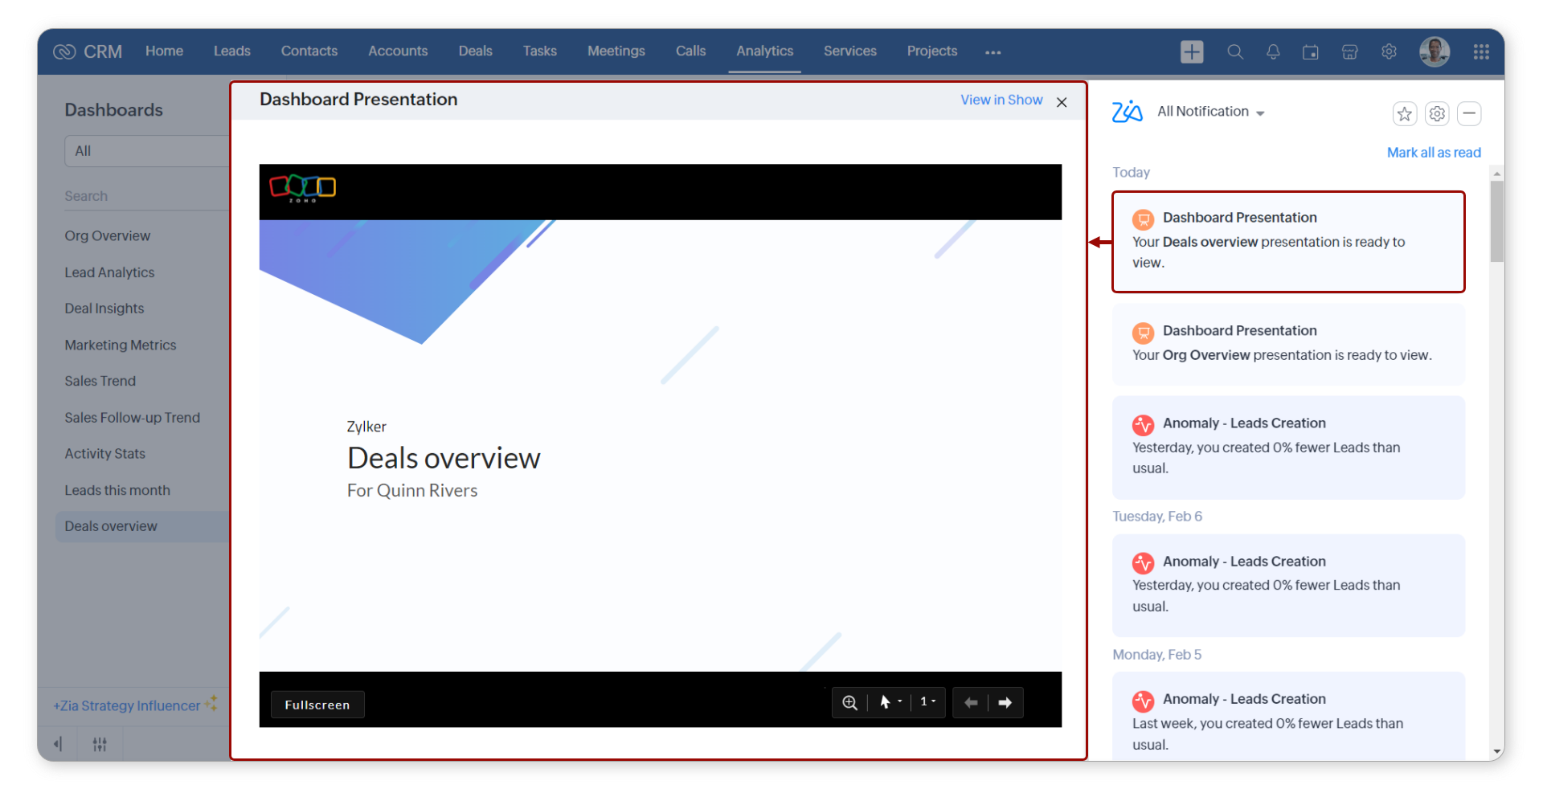Click the star icon in Zia panel
The image size is (1543, 793).
tap(1404, 114)
